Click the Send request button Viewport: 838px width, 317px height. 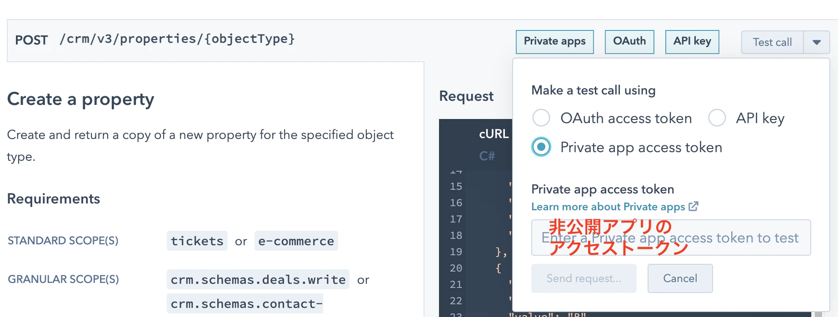pyautogui.click(x=584, y=278)
